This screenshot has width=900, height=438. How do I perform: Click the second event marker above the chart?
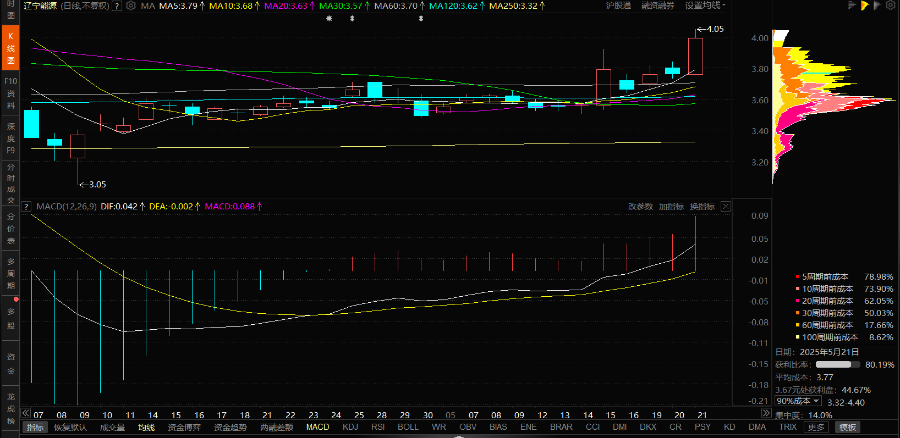pyautogui.click(x=352, y=19)
